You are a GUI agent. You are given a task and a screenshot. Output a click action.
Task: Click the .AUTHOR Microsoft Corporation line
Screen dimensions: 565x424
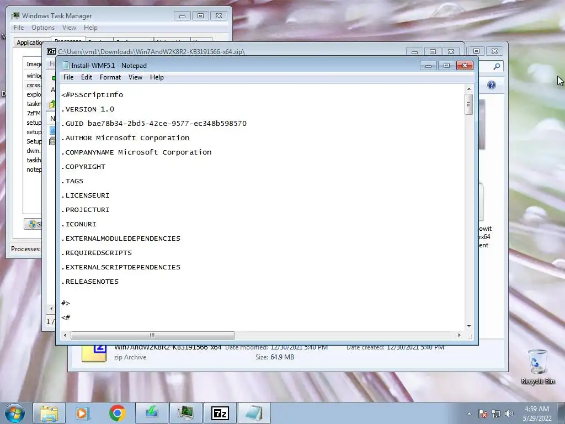click(x=125, y=138)
